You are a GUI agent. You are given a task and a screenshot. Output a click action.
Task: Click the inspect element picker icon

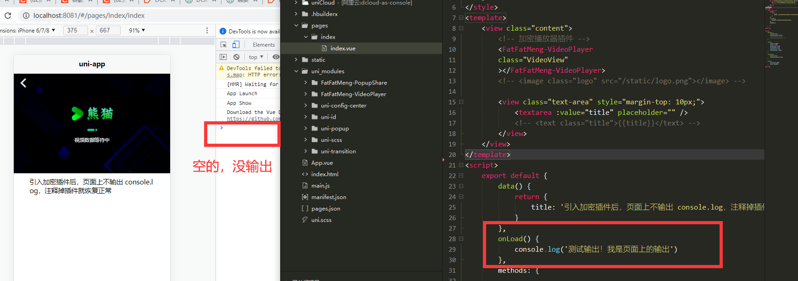224,44
